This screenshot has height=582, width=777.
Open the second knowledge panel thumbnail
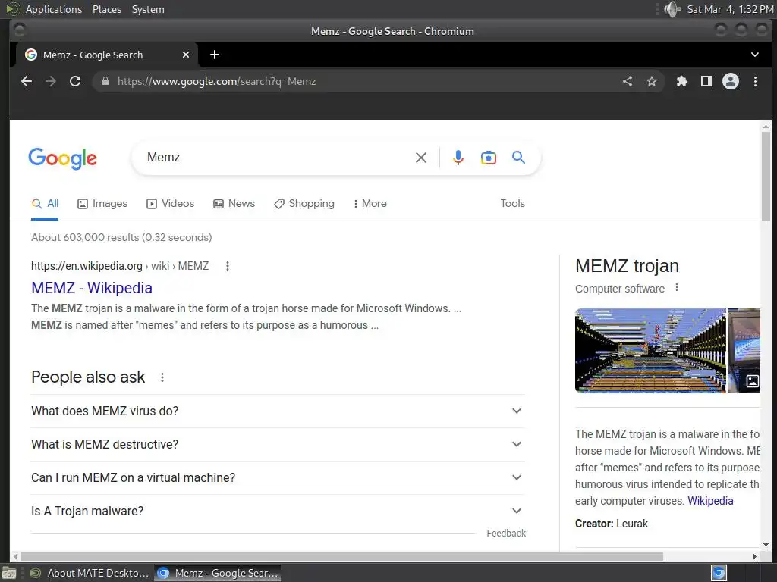click(744, 351)
